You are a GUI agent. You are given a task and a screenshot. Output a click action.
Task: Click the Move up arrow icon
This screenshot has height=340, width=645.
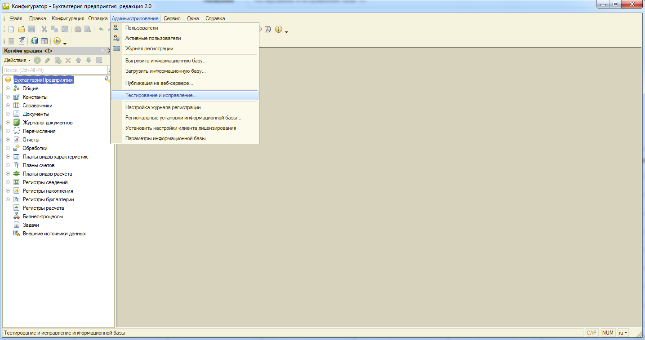click(79, 60)
